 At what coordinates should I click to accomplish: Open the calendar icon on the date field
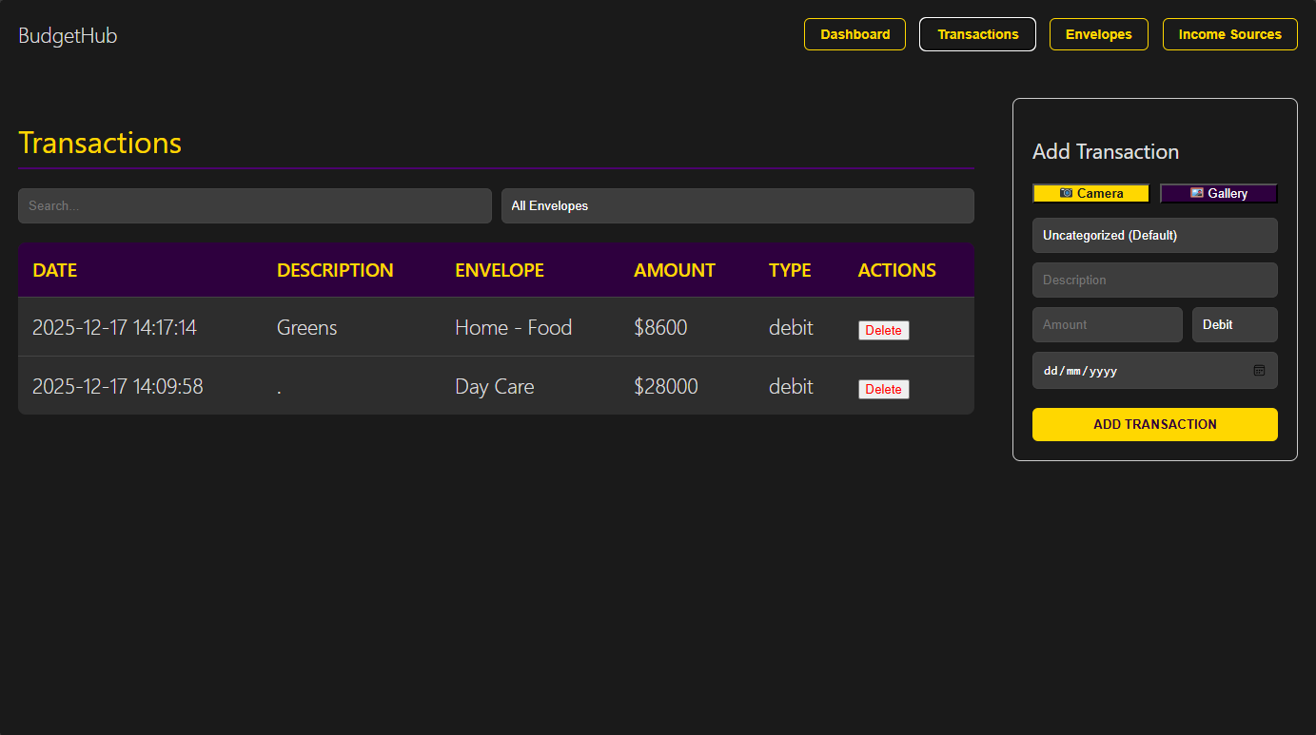pyautogui.click(x=1259, y=370)
